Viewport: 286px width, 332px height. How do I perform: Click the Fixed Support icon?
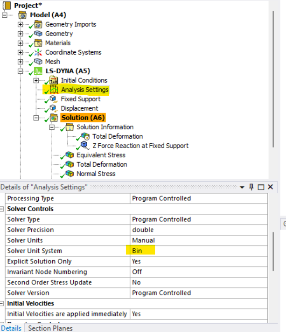54,99
